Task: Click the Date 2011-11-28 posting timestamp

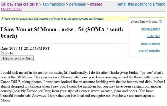Action: pos(25,48)
